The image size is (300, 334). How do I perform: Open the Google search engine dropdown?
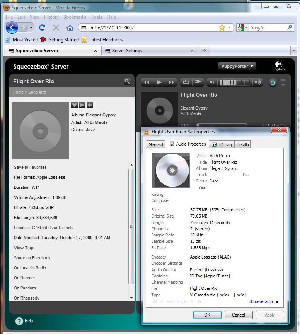(242, 27)
